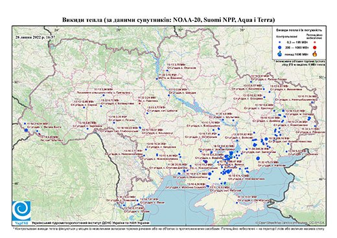Click the OpenStreetMap contributors attribution
This screenshot has height=238, width=337.
coord(290,222)
